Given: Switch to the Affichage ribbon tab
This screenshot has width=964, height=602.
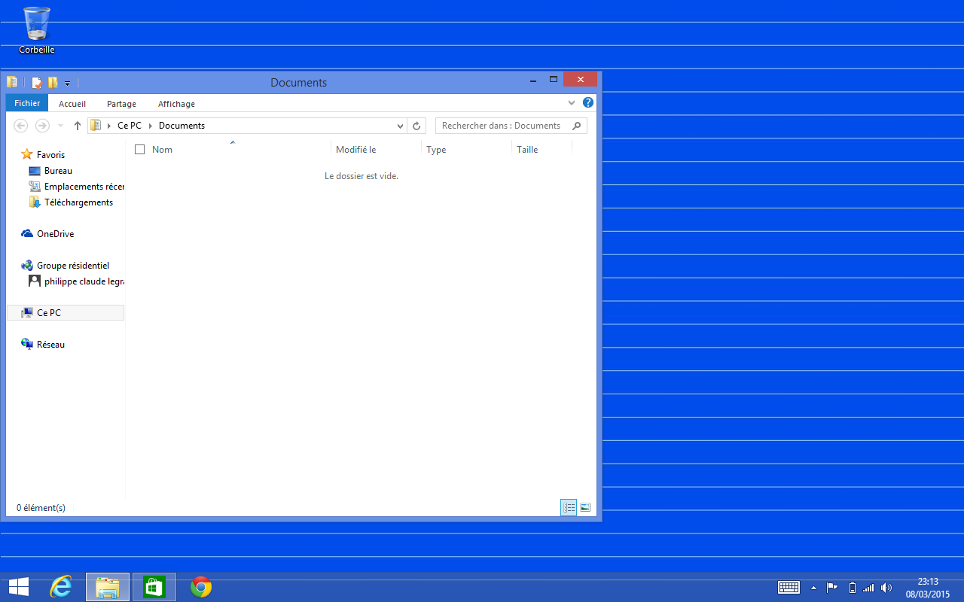Looking at the screenshot, I should click(x=176, y=104).
